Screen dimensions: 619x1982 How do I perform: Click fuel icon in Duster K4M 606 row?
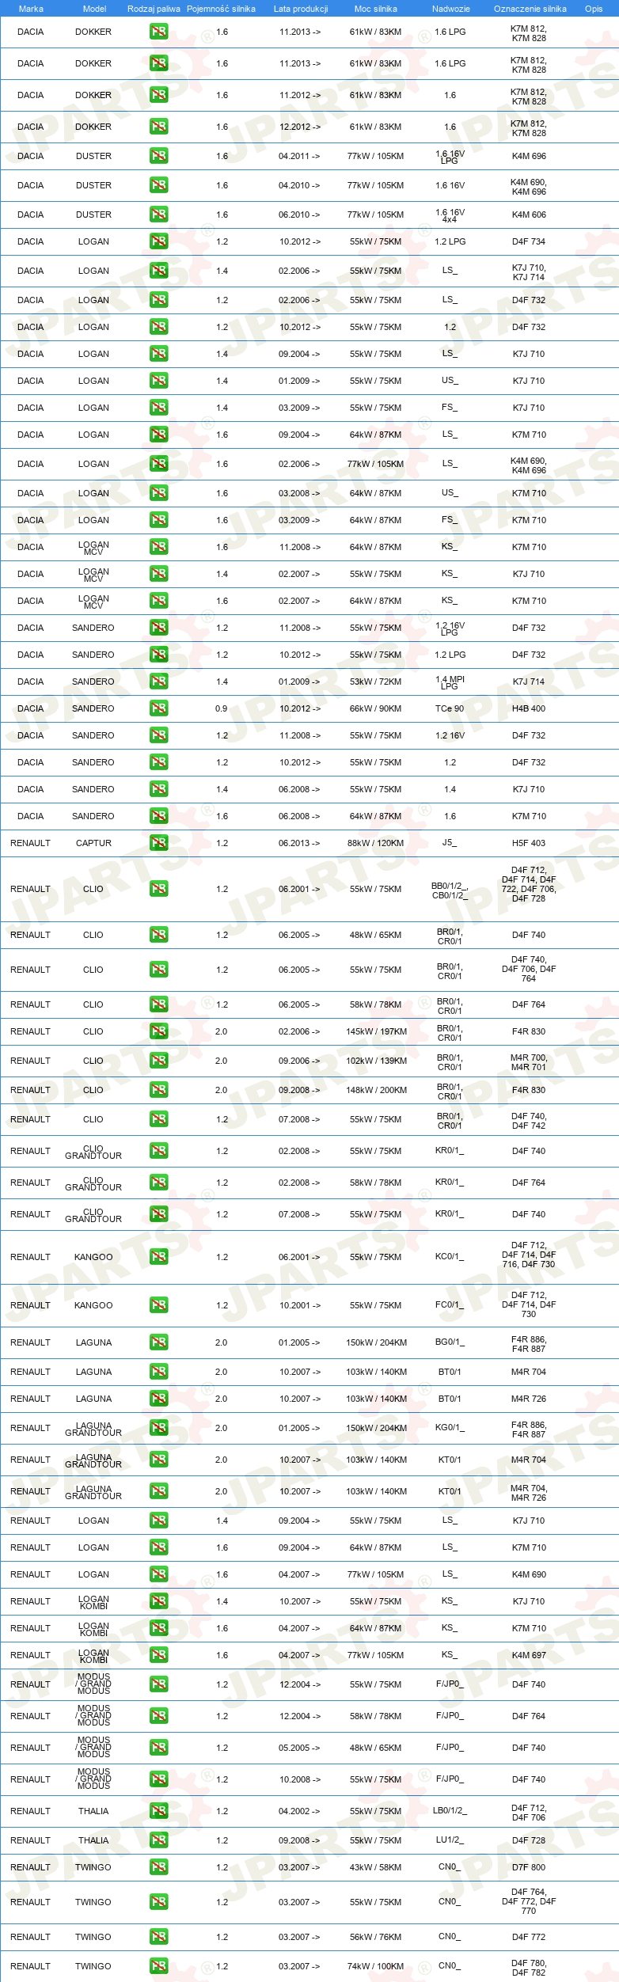[158, 215]
